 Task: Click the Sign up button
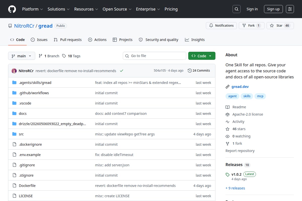point(273,9)
